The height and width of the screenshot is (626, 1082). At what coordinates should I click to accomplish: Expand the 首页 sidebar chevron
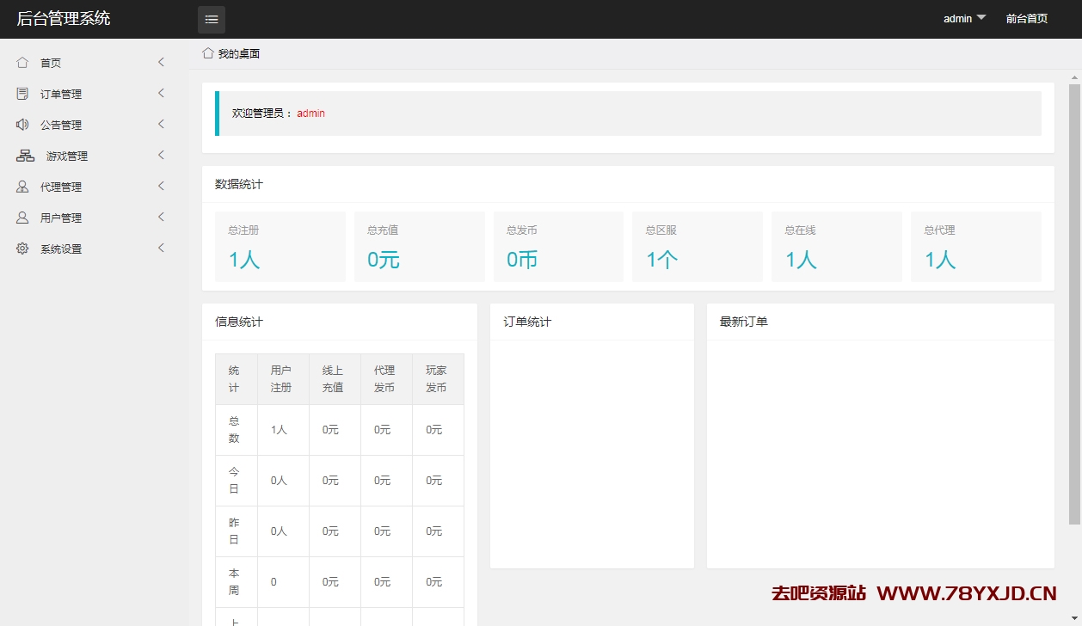pyautogui.click(x=161, y=62)
